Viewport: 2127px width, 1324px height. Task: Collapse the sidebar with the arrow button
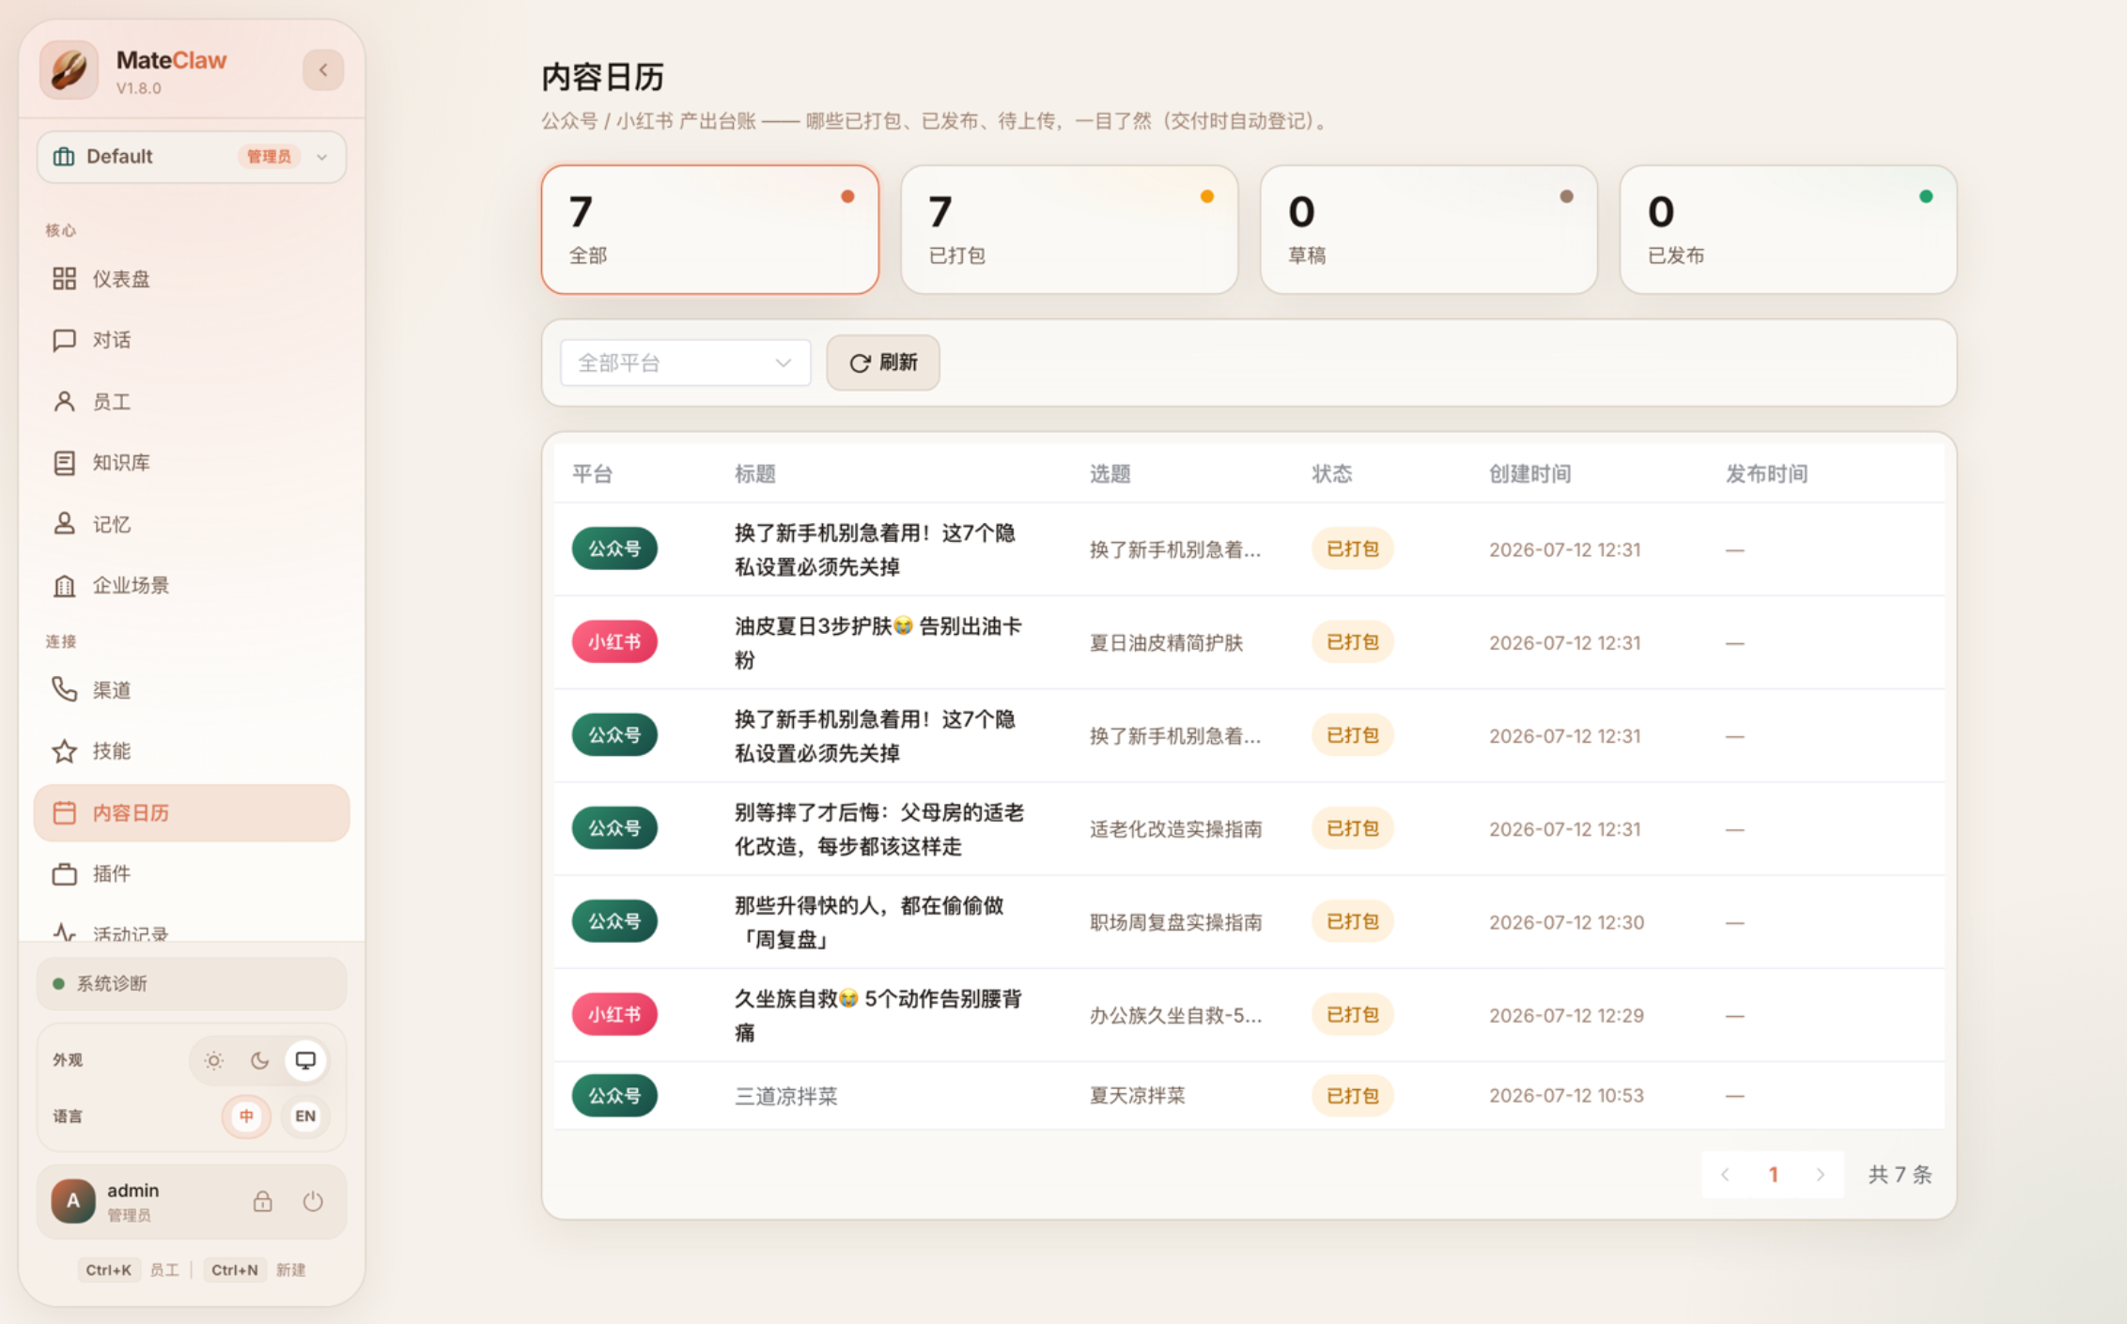323,69
